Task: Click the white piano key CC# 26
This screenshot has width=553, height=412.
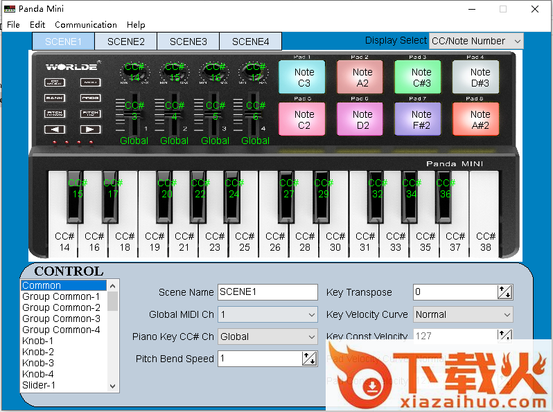Action: tap(274, 242)
